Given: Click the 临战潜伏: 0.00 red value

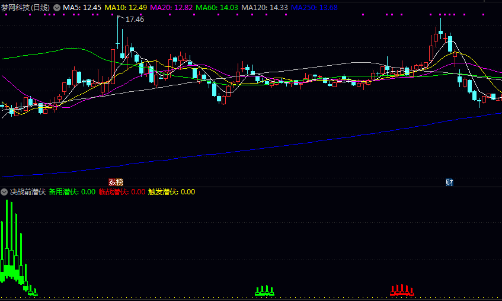Looking at the screenshot, I should (122, 192).
